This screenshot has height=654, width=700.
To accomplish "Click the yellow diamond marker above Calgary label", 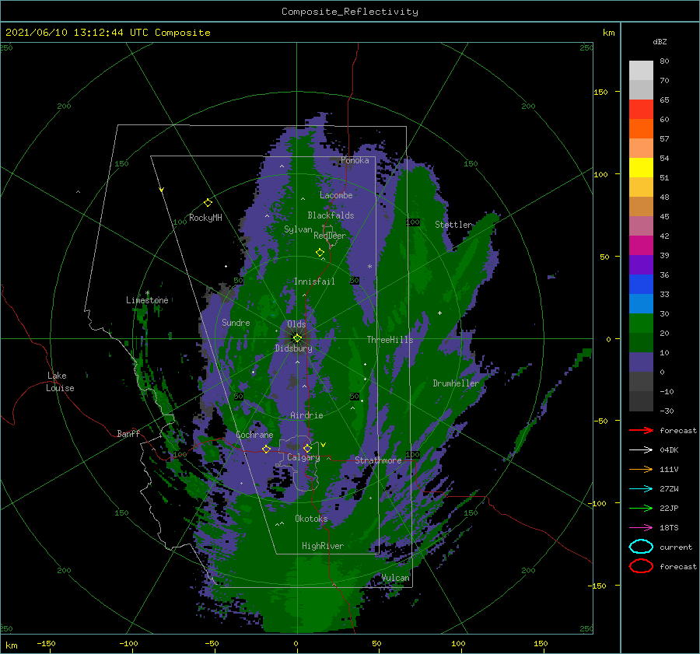I will 307,448.
